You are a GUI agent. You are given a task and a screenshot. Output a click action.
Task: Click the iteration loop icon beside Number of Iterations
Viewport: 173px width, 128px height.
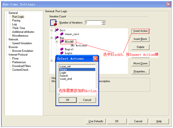[x=53, y=23]
